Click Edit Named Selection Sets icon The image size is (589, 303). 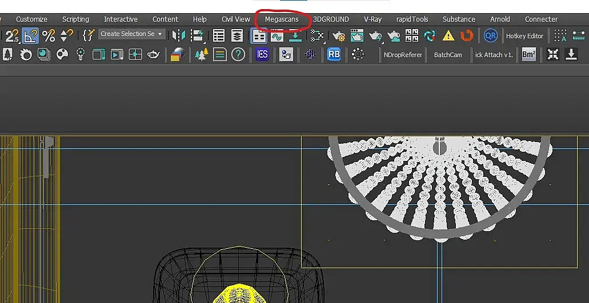[89, 36]
